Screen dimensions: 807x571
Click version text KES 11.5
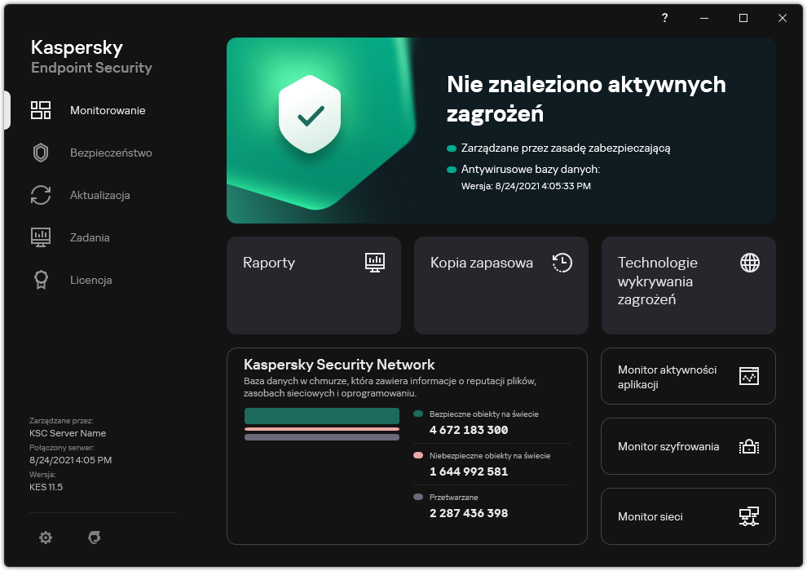pyautogui.click(x=46, y=486)
